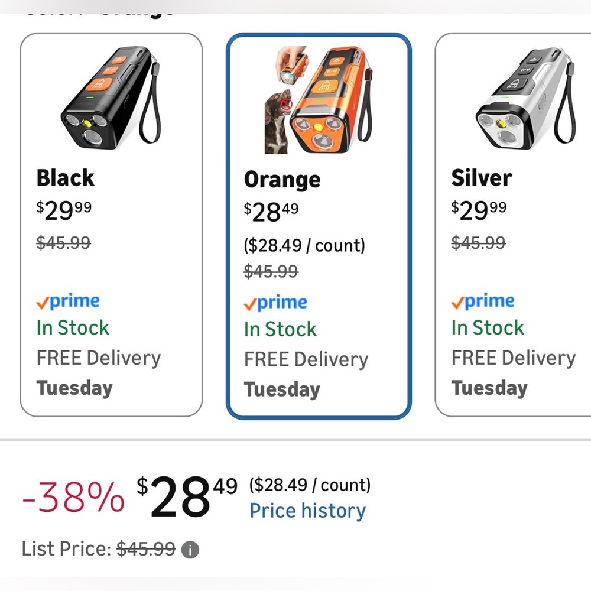The image size is (591, 591).
Task: Click the prime logo under Orange
Action: pos(275,303)
